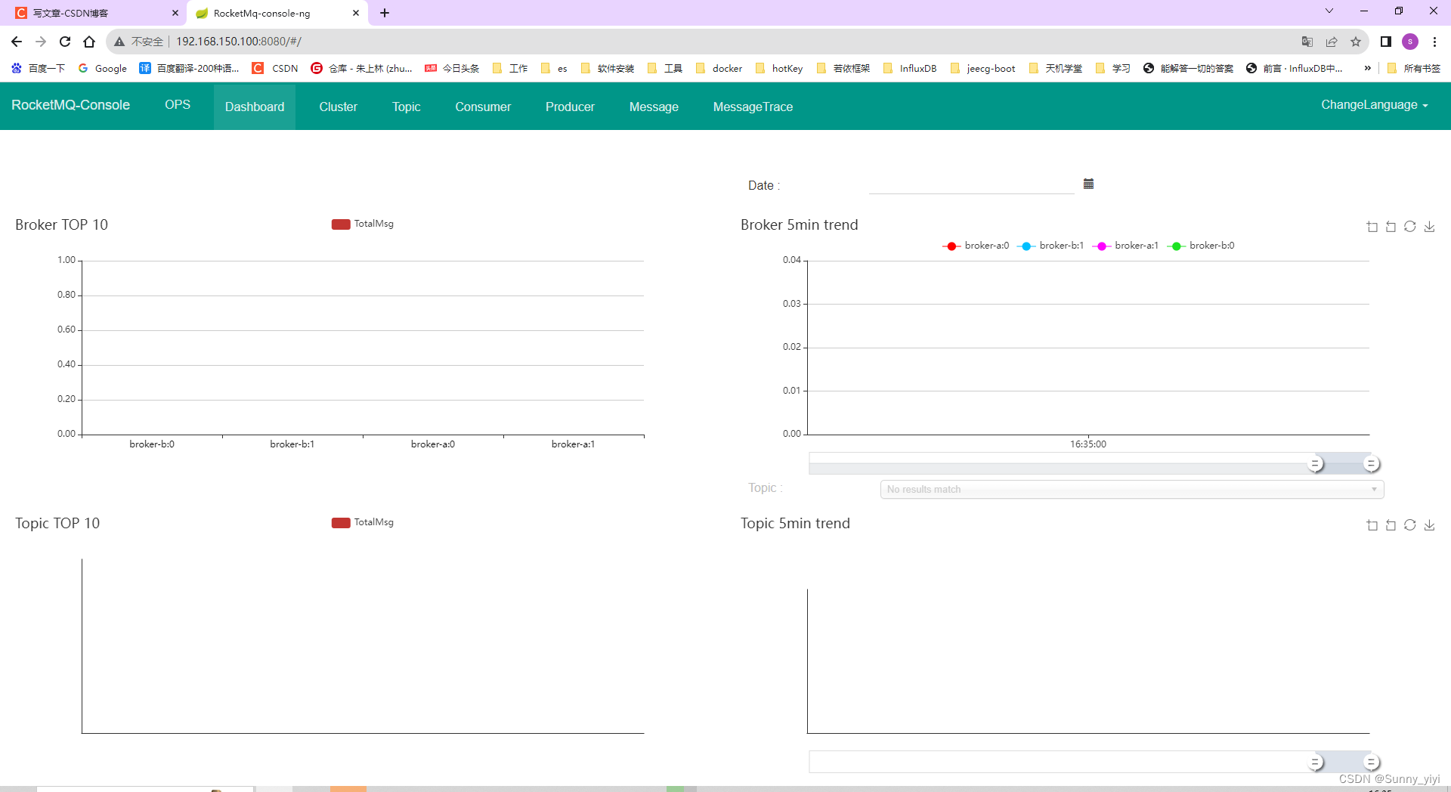Open the date picker calendar icon

click(x=1088, y=184)
